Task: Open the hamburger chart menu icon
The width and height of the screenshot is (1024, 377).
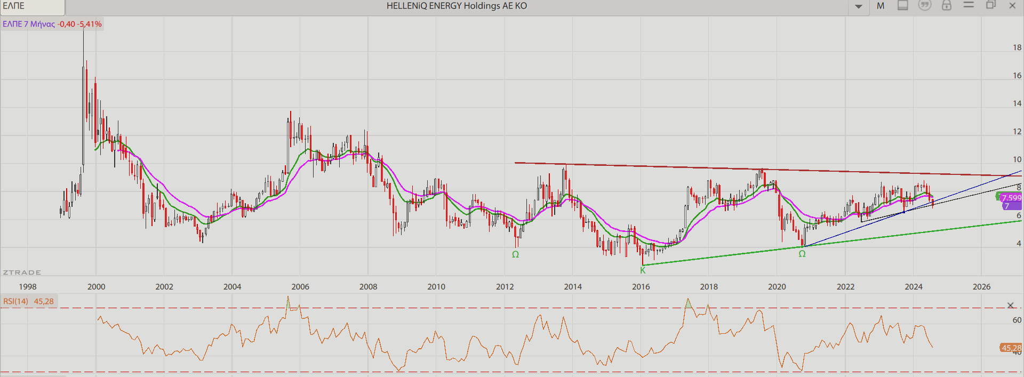Action: point(969,5)
